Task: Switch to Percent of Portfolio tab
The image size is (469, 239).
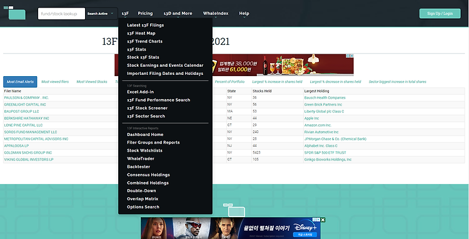Action: (x=229, y=82)
